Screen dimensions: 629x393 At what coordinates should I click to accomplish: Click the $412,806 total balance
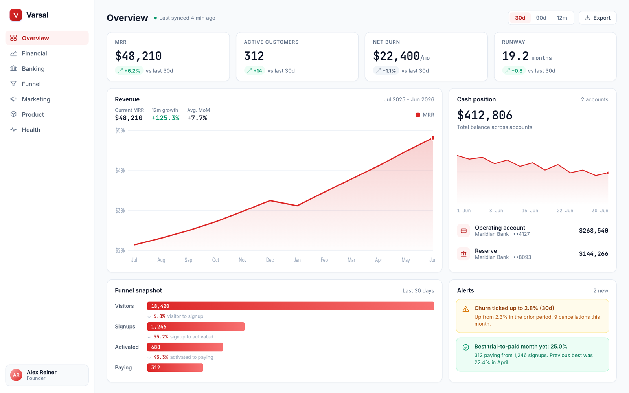485,115
